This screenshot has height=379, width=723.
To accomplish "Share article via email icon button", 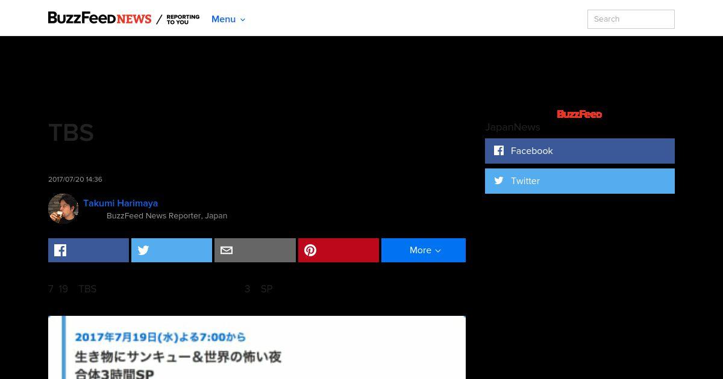I will (x=255, y=250).
